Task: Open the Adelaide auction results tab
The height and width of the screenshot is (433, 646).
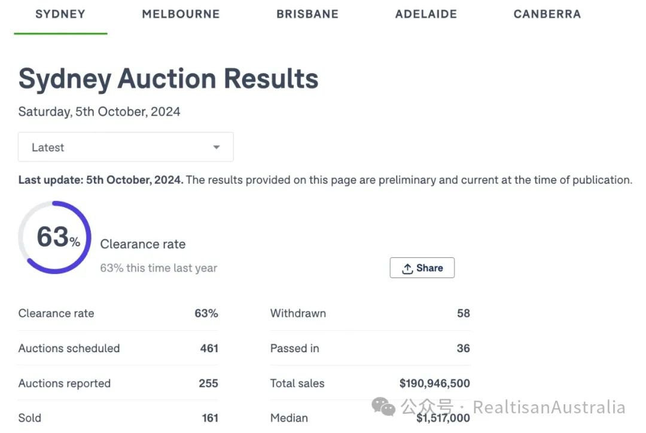Action: 426,14
